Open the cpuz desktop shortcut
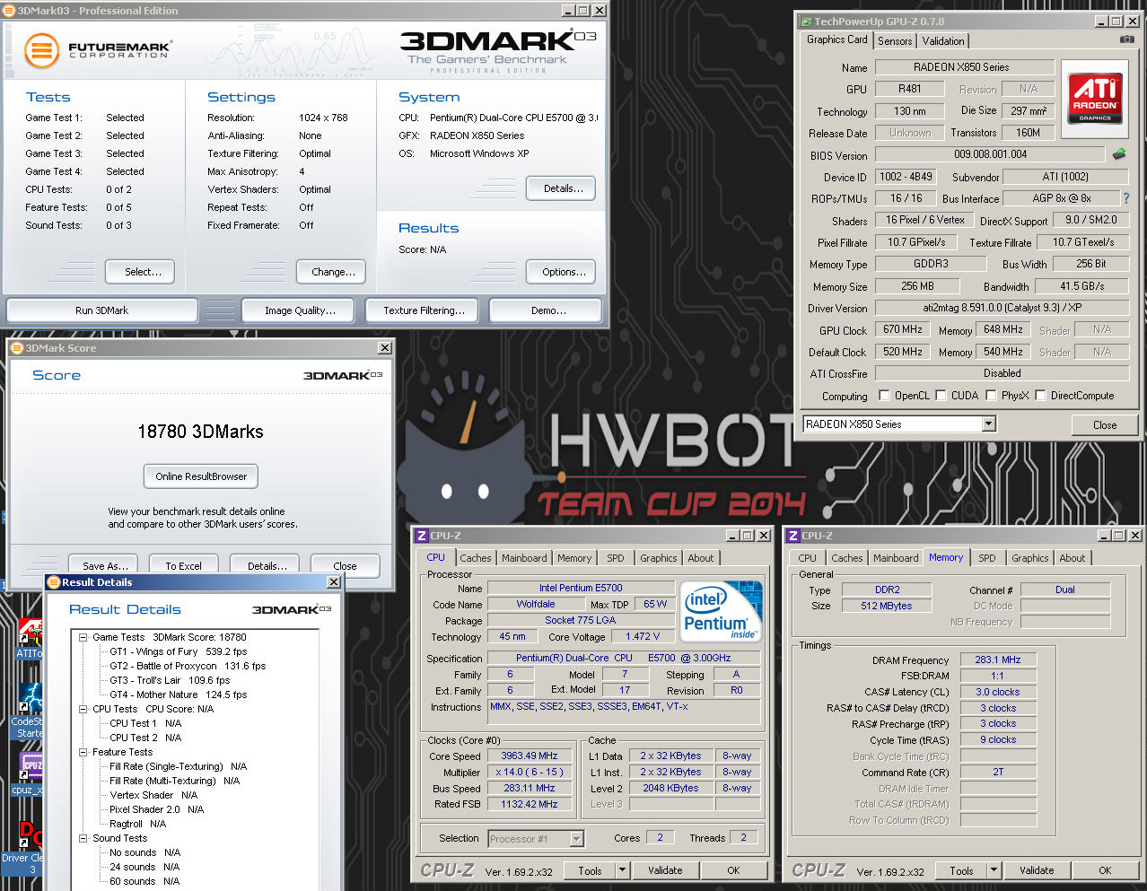Viewport: 1147px width, 891px height. [x=30, y=773]
